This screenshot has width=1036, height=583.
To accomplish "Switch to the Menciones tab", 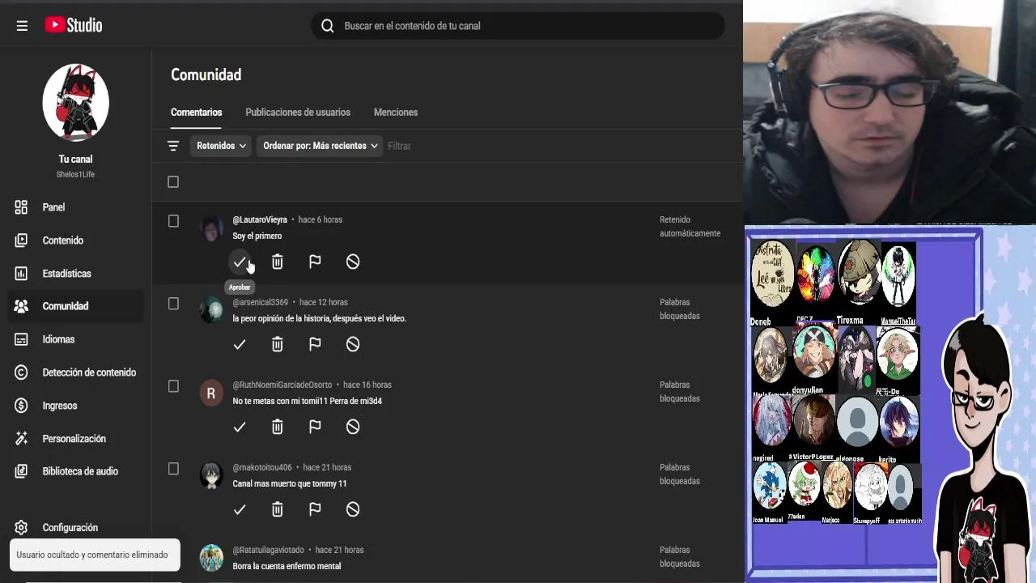I will click(396, 113).
